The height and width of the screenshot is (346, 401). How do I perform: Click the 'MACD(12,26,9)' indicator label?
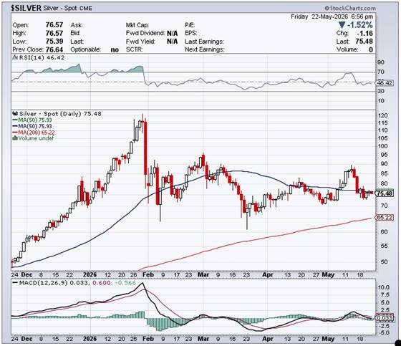pyautogui.click(x=43, y=283)
